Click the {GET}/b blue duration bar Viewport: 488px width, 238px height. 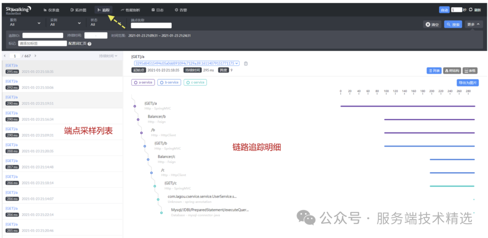(x=430, y=146)
